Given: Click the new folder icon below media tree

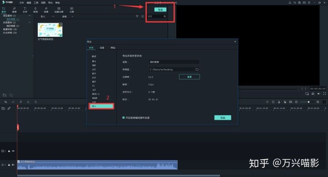Looking at the screenshot, I should 5,95.
